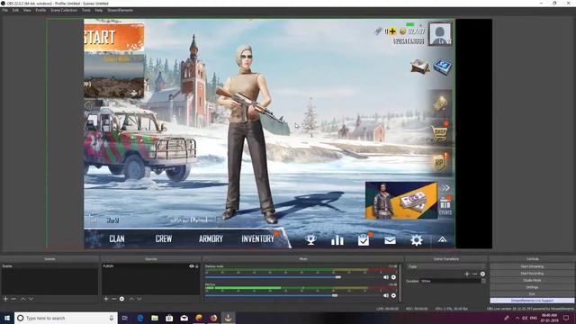
Task: Click the up arrow collapse icon in game preview
Action: [x=442, y=240]
